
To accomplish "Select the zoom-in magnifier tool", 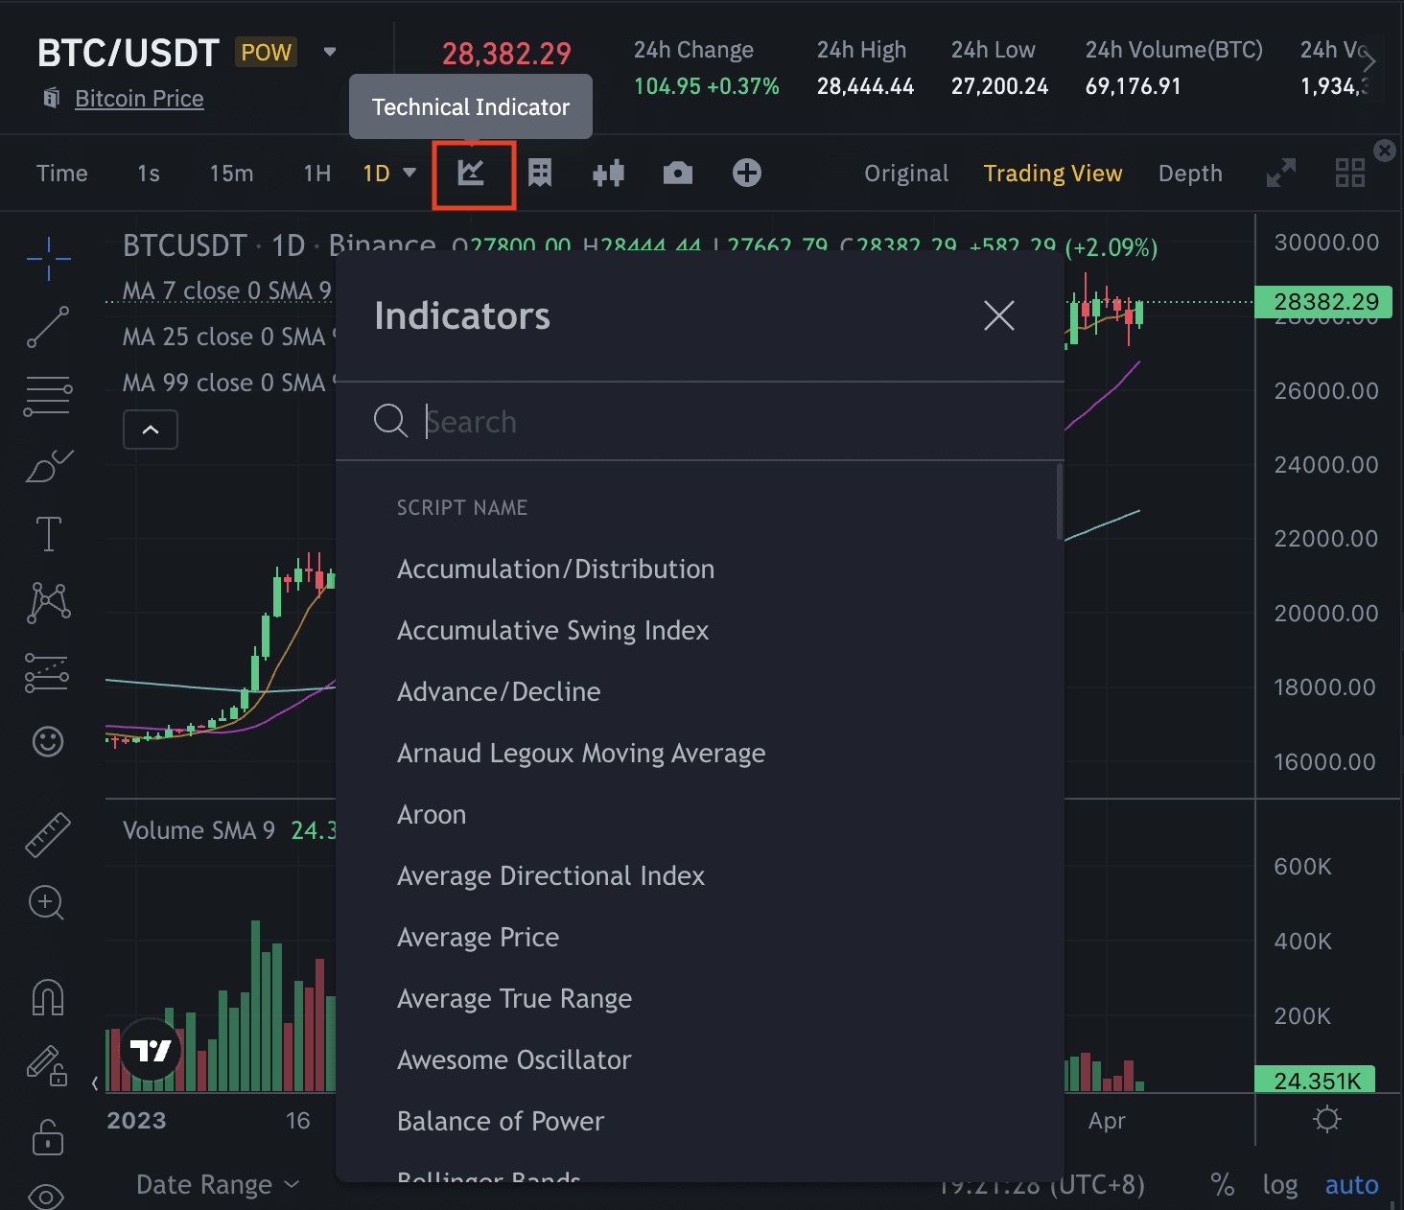I will (47, 903).
